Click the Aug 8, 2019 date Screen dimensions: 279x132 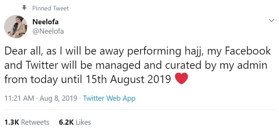click(x=59, y=98)
